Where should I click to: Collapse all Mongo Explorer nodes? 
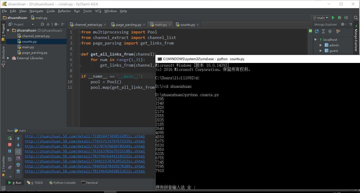(330, 31)
